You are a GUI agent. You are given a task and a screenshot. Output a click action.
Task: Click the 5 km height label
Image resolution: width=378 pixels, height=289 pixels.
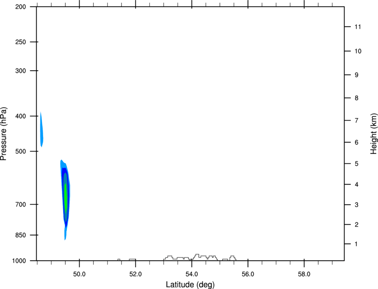click(357, 164)
